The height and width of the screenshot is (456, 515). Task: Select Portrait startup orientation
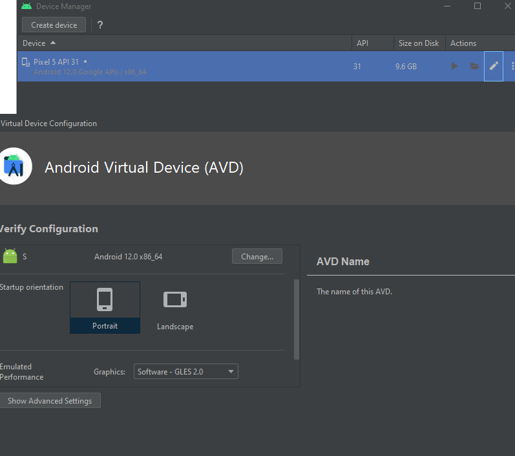click(105, 307)
